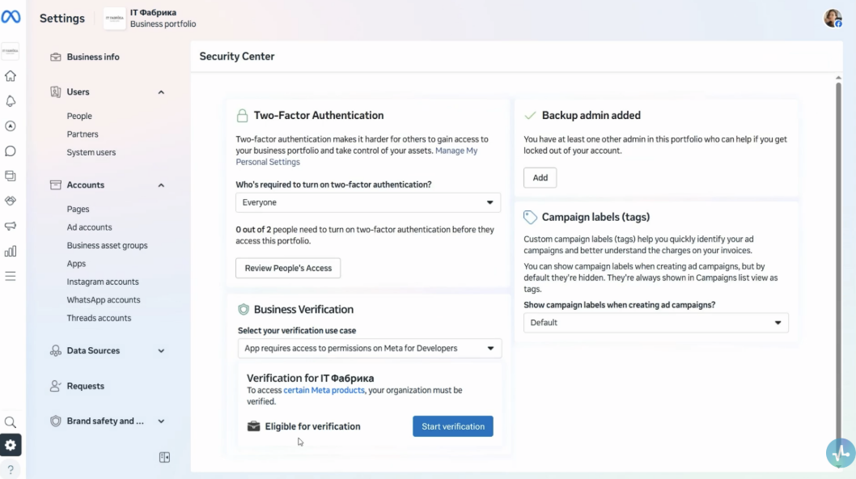The image size is (856, 479).
Task: Click the Eligible for verification text
Action: click(313, 426)
